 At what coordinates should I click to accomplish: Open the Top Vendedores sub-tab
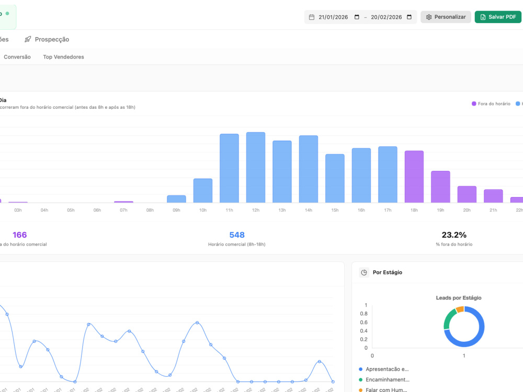pos(63,57)
